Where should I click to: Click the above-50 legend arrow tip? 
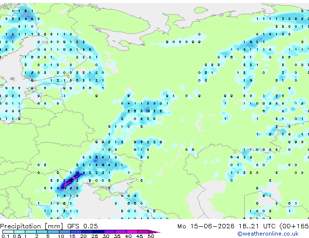154,232
